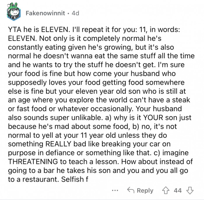Click the Reply text label
The width and height of the screenshot is (204, 200).
145,190
